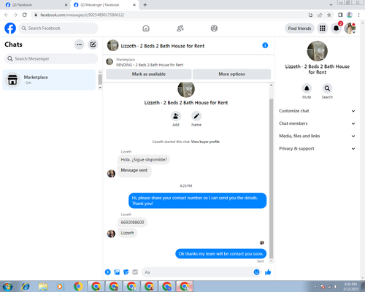Open the Windows Start button
The image size is (365, 292).
click(x=8, y=286)
